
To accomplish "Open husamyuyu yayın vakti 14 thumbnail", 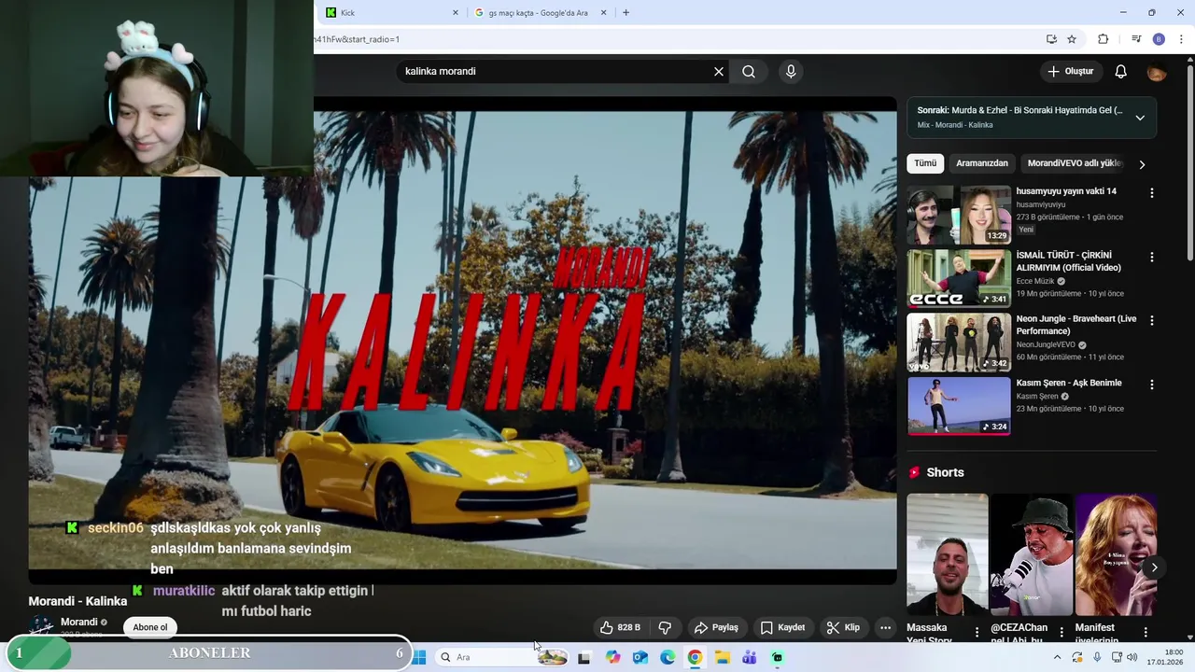I will pyautogui.click(x=959, y=215).
